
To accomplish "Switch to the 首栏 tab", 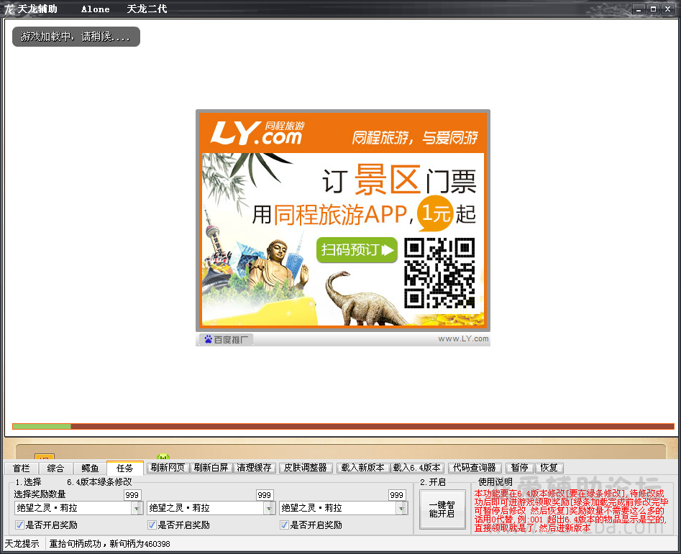I will tap(22, 468).
